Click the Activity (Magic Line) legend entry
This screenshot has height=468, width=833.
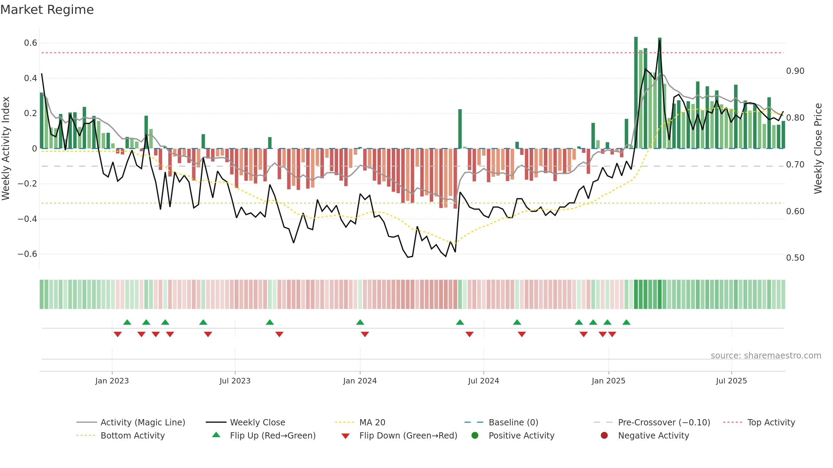pyautogui.click(x=131, y=422)
